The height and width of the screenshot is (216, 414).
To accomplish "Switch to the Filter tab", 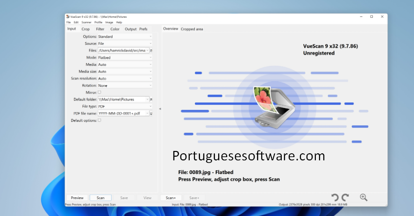I will click(100, 29).
